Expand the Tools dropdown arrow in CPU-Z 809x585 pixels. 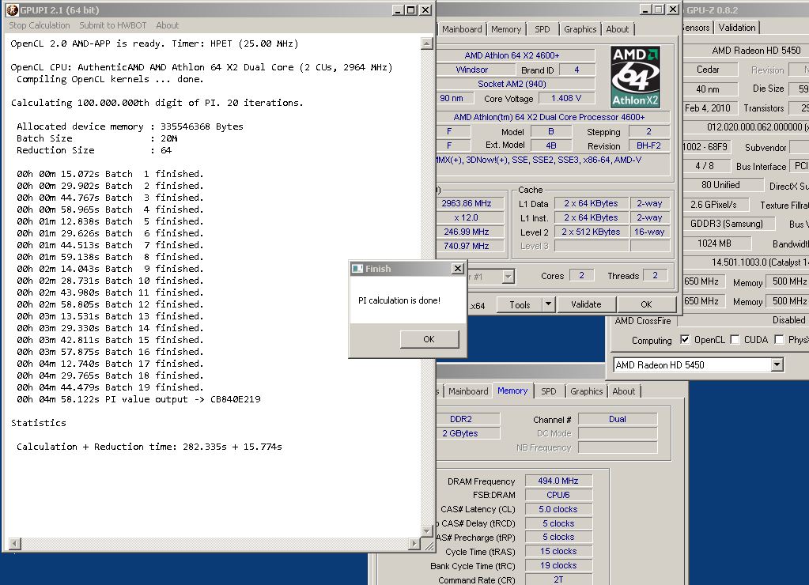[549, 304]
